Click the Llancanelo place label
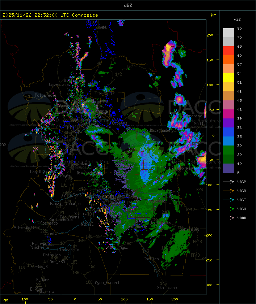Viewport: 256px width, 304px height. [68, 250]
